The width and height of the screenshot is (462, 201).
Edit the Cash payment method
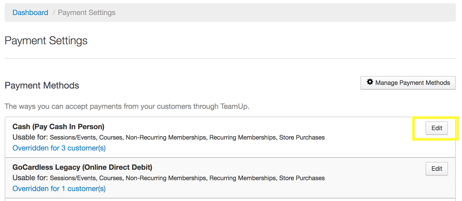(436, 128)
